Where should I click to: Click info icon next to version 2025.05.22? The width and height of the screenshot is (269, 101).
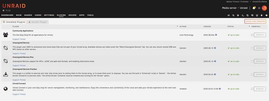click(215, 74)
